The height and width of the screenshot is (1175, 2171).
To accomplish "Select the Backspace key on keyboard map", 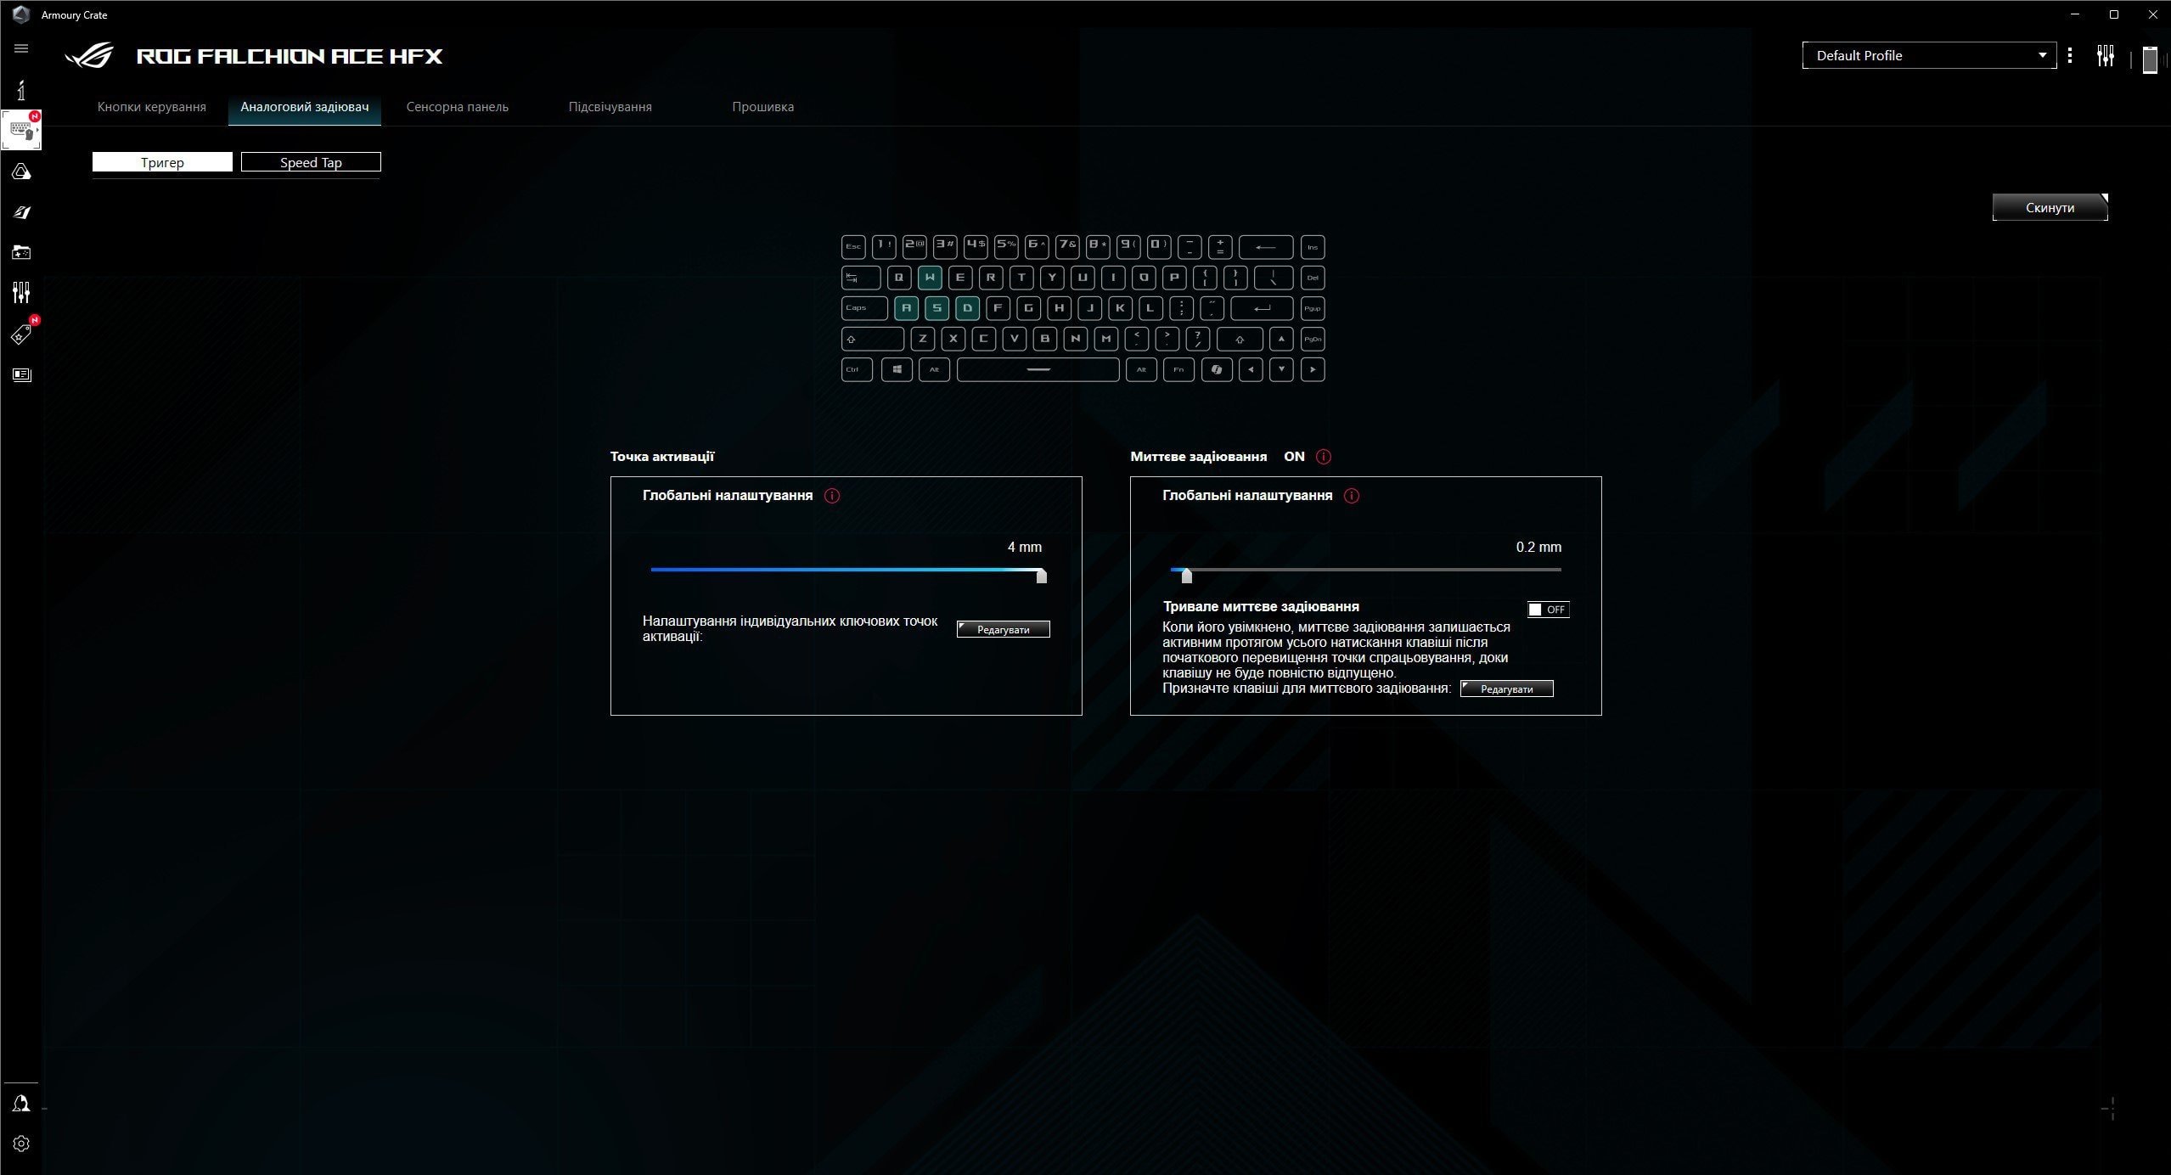I will click(x=1266, y=247).
